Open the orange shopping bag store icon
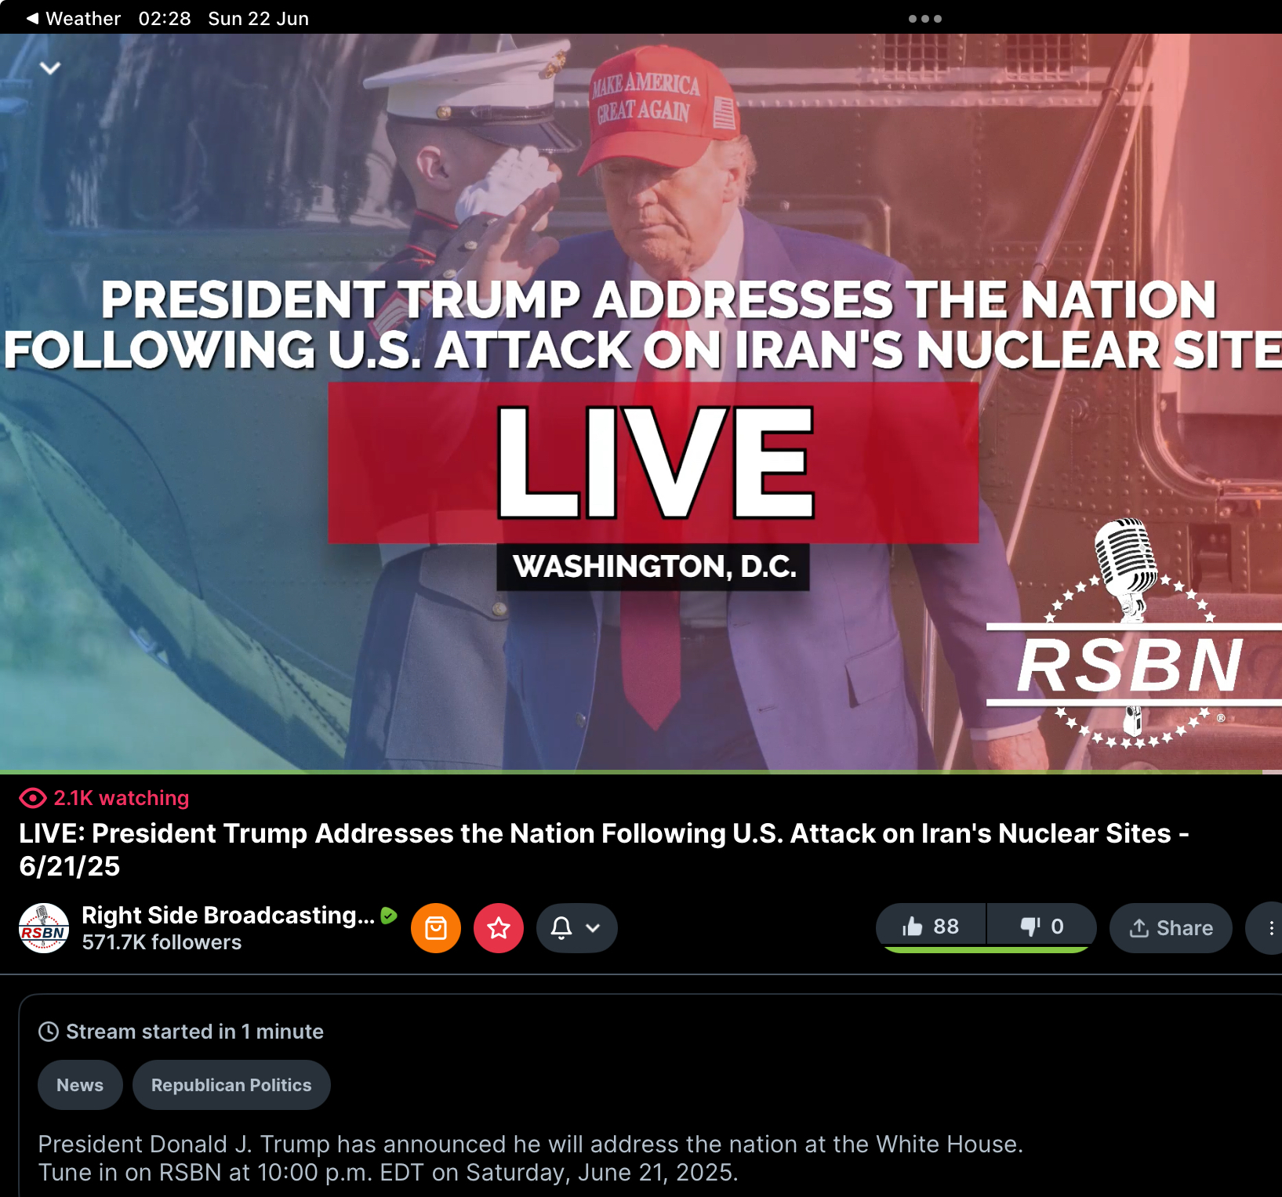Viewport: 1282px width, 1197px height. [436, 928]
